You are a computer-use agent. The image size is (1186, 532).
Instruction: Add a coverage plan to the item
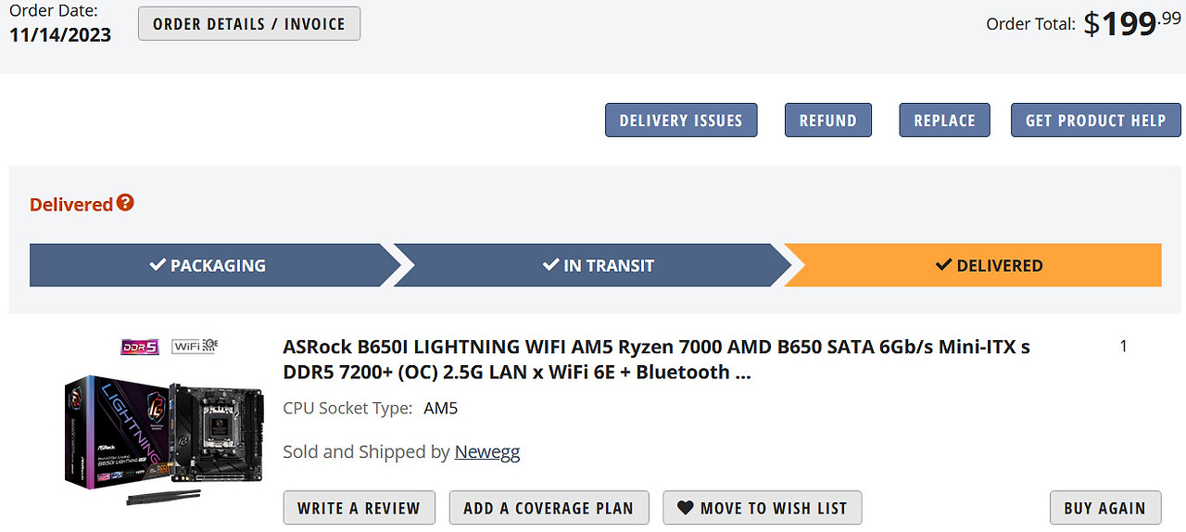(549, 508)
